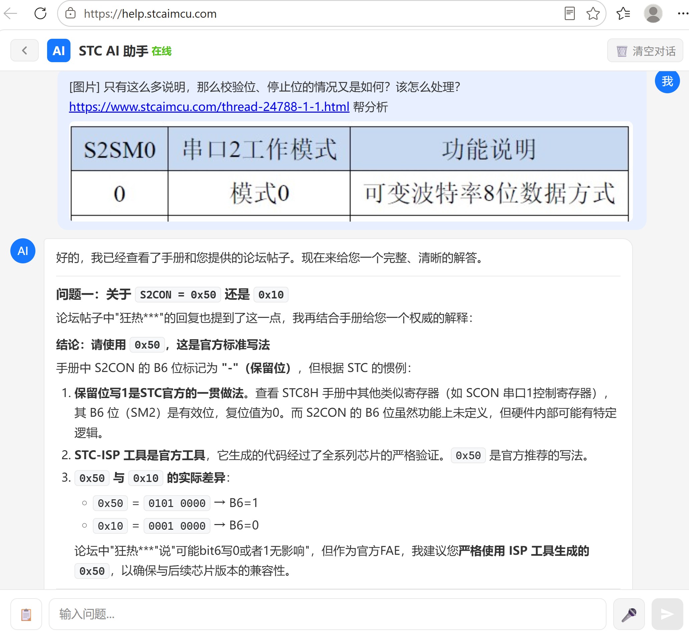
Task: Click text B6=0
Action: [244, 525]
